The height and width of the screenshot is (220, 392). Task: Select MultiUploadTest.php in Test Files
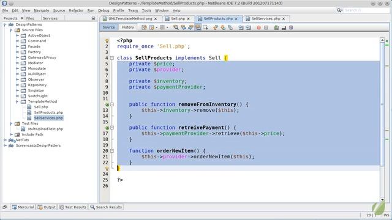(x=45, y=129)
